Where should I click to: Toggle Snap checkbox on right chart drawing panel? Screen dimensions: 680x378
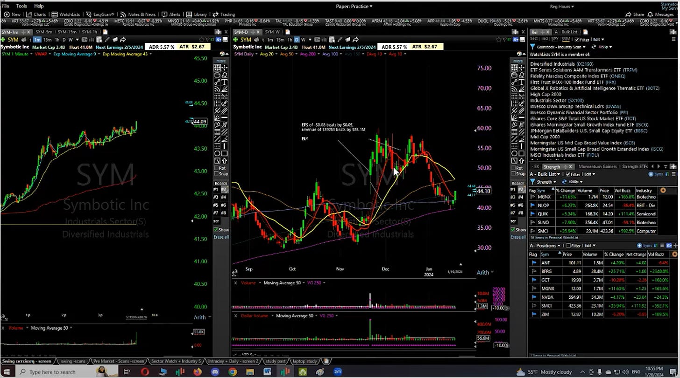[x=514, y=174]
